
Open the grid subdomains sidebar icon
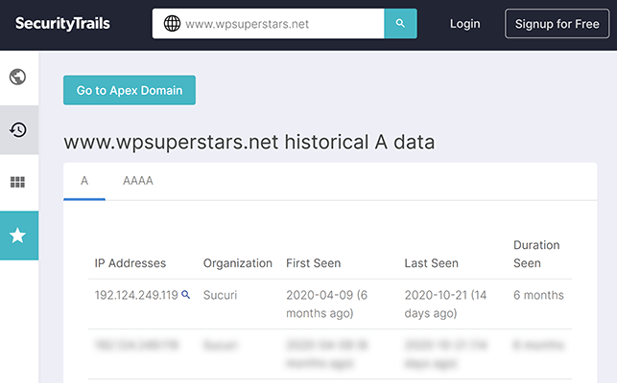click(17, 182)
